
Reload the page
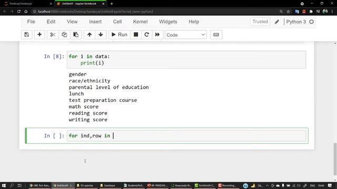coord(19,12)
